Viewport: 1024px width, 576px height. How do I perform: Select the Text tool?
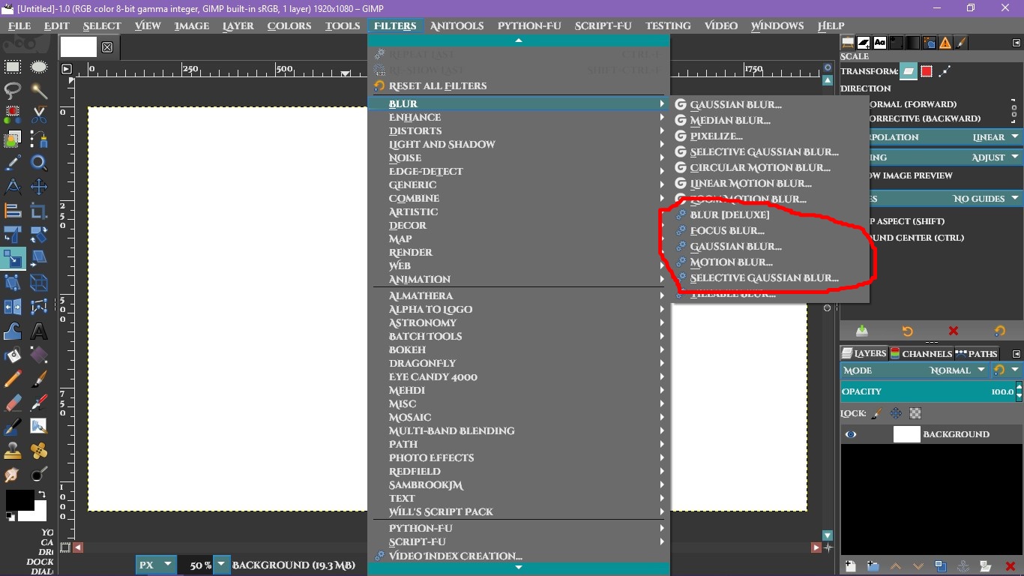pyautogui.click(x=39, y=331)
